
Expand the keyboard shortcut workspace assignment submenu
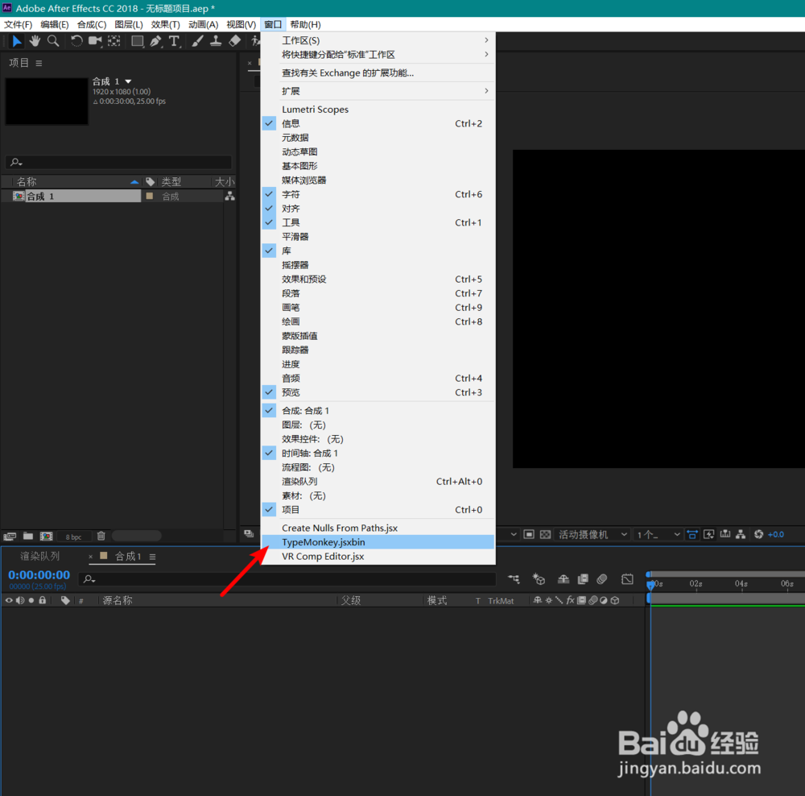(378, 55)
